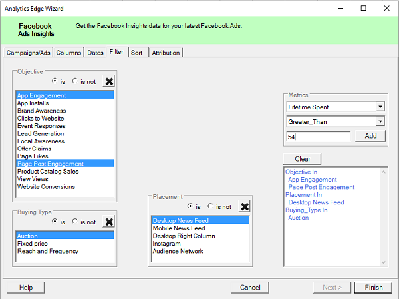Click 'Auction' entry in filter summary
Screen dimensions: 399x299
click(298, 218)
